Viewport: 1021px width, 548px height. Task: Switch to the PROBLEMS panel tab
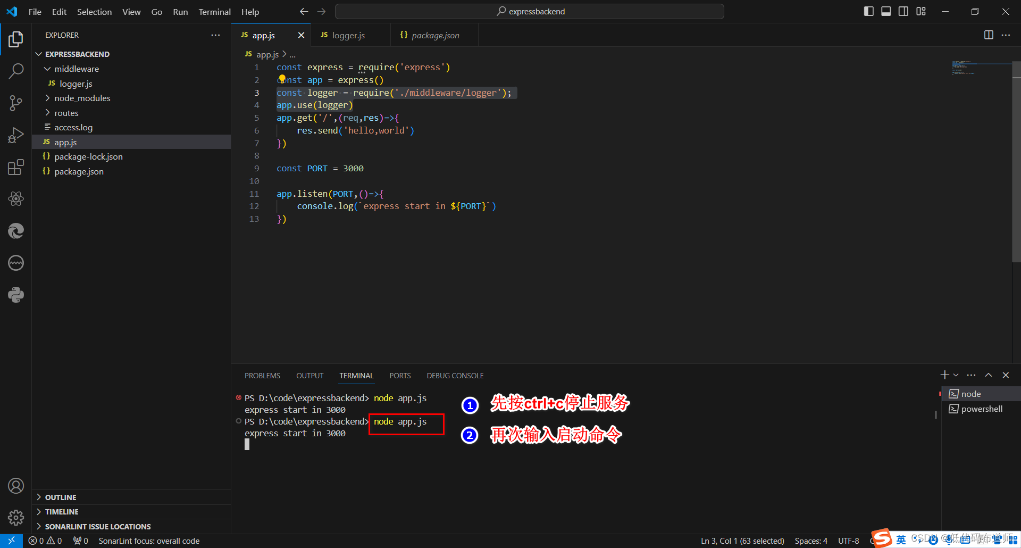(x=262, y=376)
